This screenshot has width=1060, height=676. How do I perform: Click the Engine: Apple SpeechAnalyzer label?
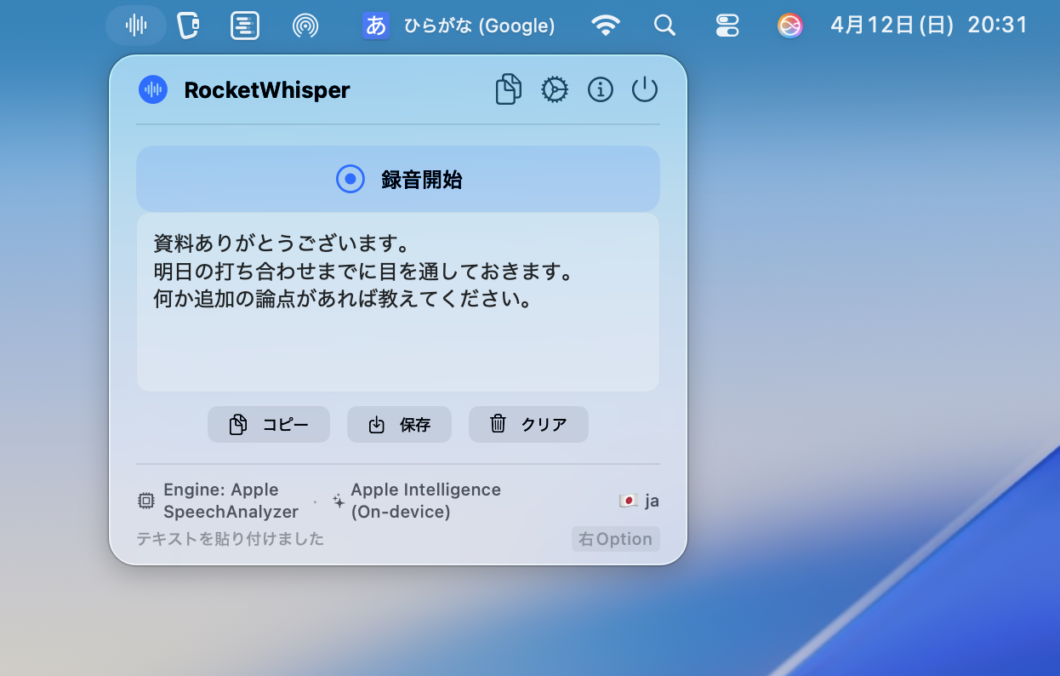[x=231, y=501]
